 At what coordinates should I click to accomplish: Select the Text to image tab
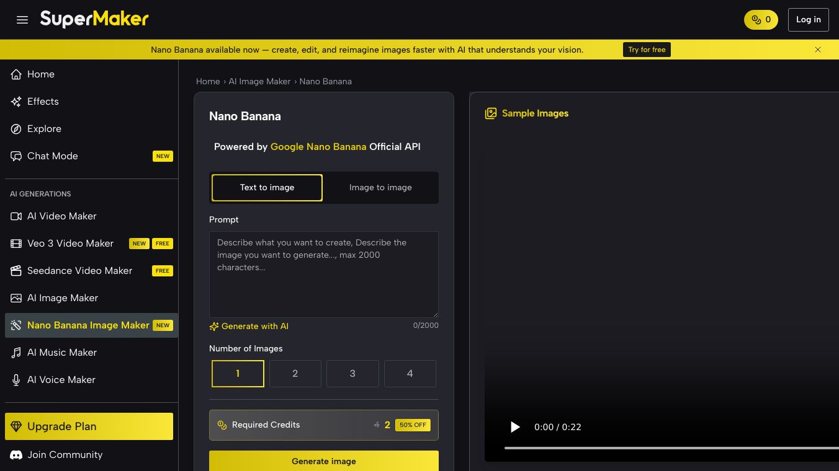(x=267, y=187)
